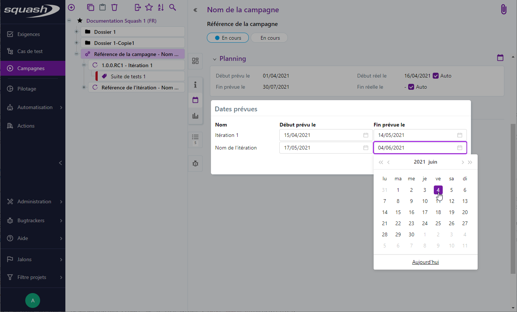Open the statistics chart anchor icon
Viewport: 517px width, 312px height.
[x=195, y=115]
